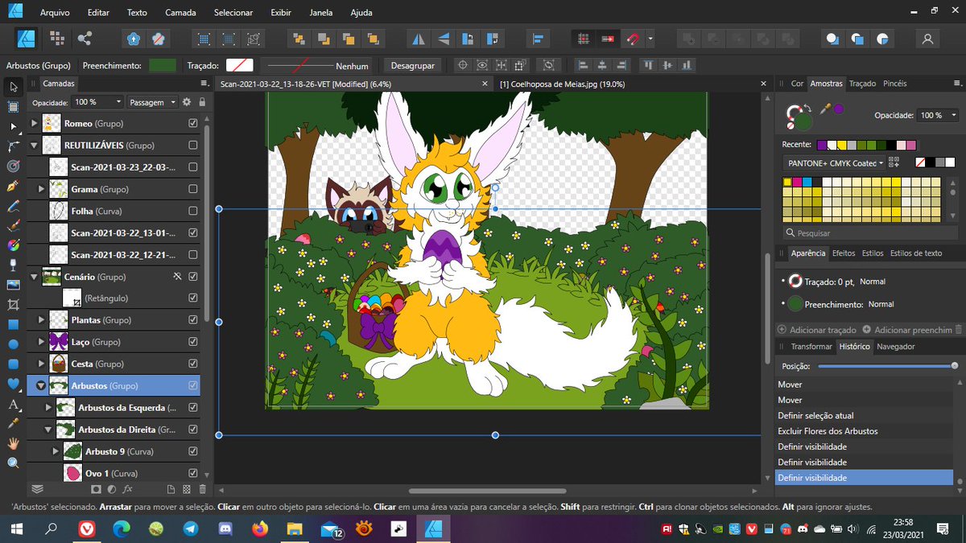
Task: Toggle visibility checkbox for REUTILIZÁVEIS group
Action: 192,145
